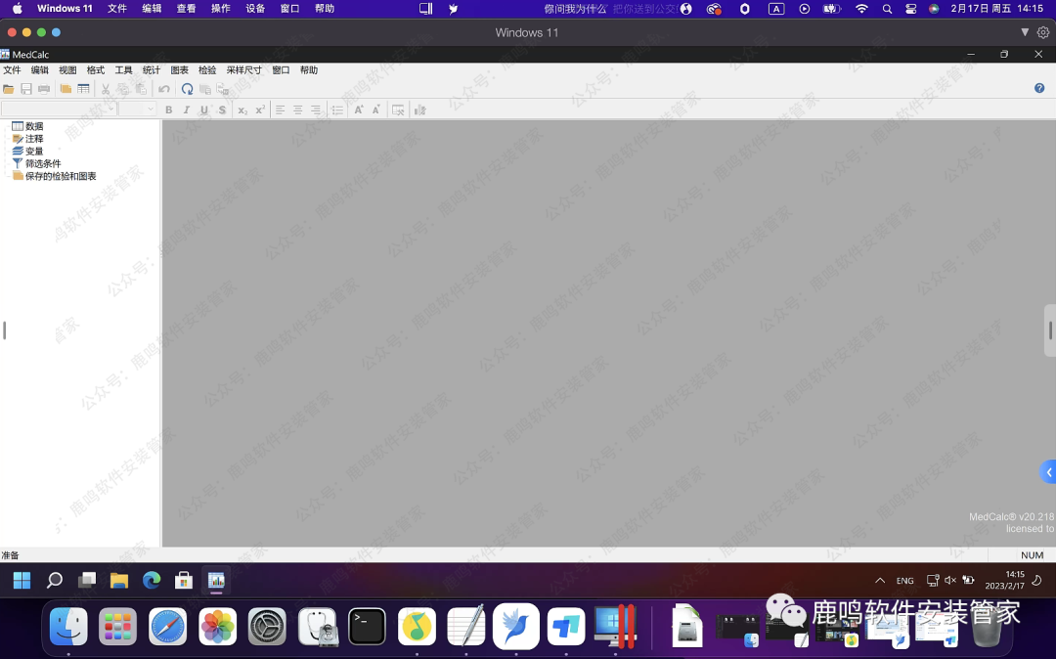1056x659 pixels.
Task: Open File Explorer from the taskbar
Action: point(119,580)
